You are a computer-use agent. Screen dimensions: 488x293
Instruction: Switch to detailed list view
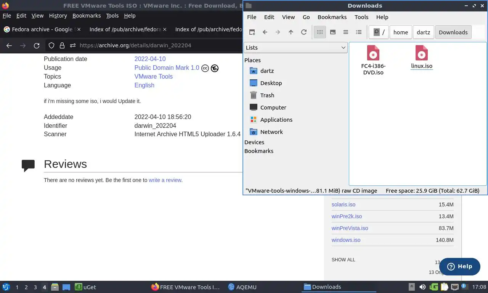click(359, 32)
